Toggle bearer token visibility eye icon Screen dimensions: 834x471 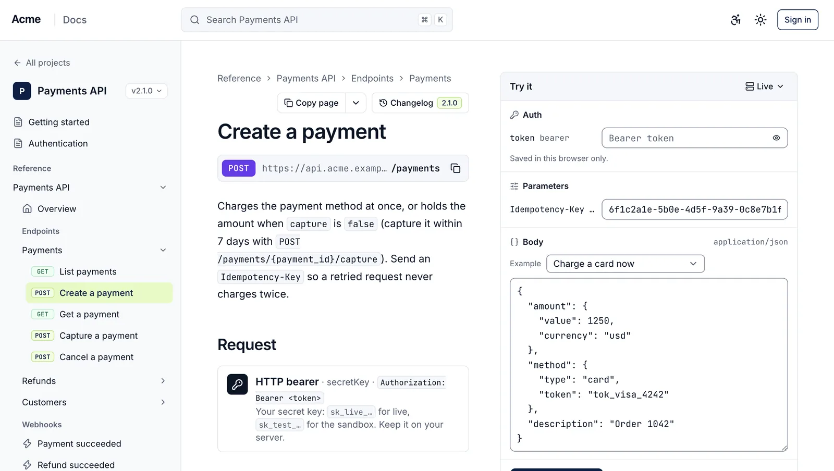(x=776, y=138)
